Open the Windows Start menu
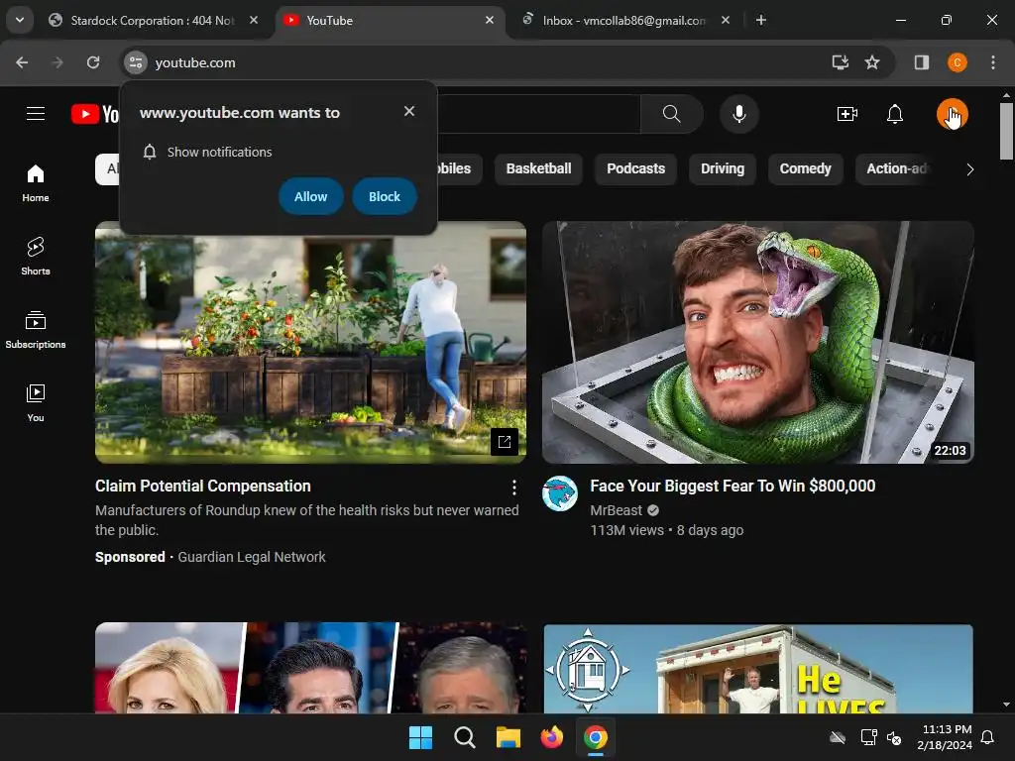 [x=420, y=737]
